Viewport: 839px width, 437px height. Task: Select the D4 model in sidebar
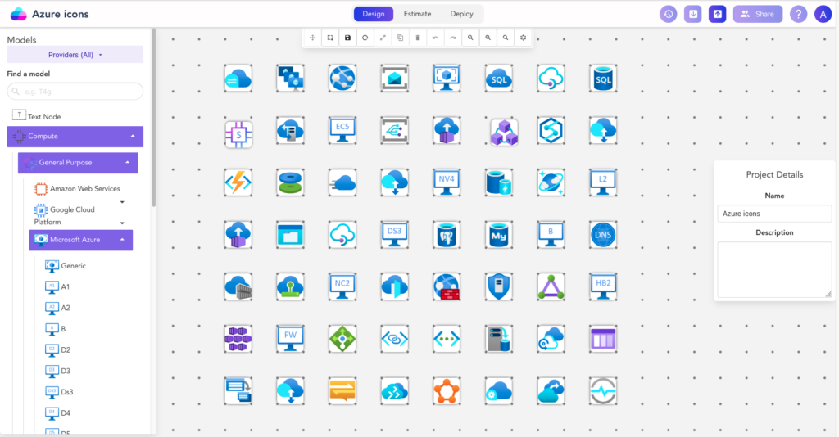(x=58, y=412)
